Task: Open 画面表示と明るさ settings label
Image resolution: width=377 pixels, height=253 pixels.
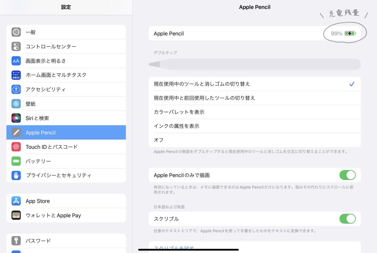Action: coord(46,61)
